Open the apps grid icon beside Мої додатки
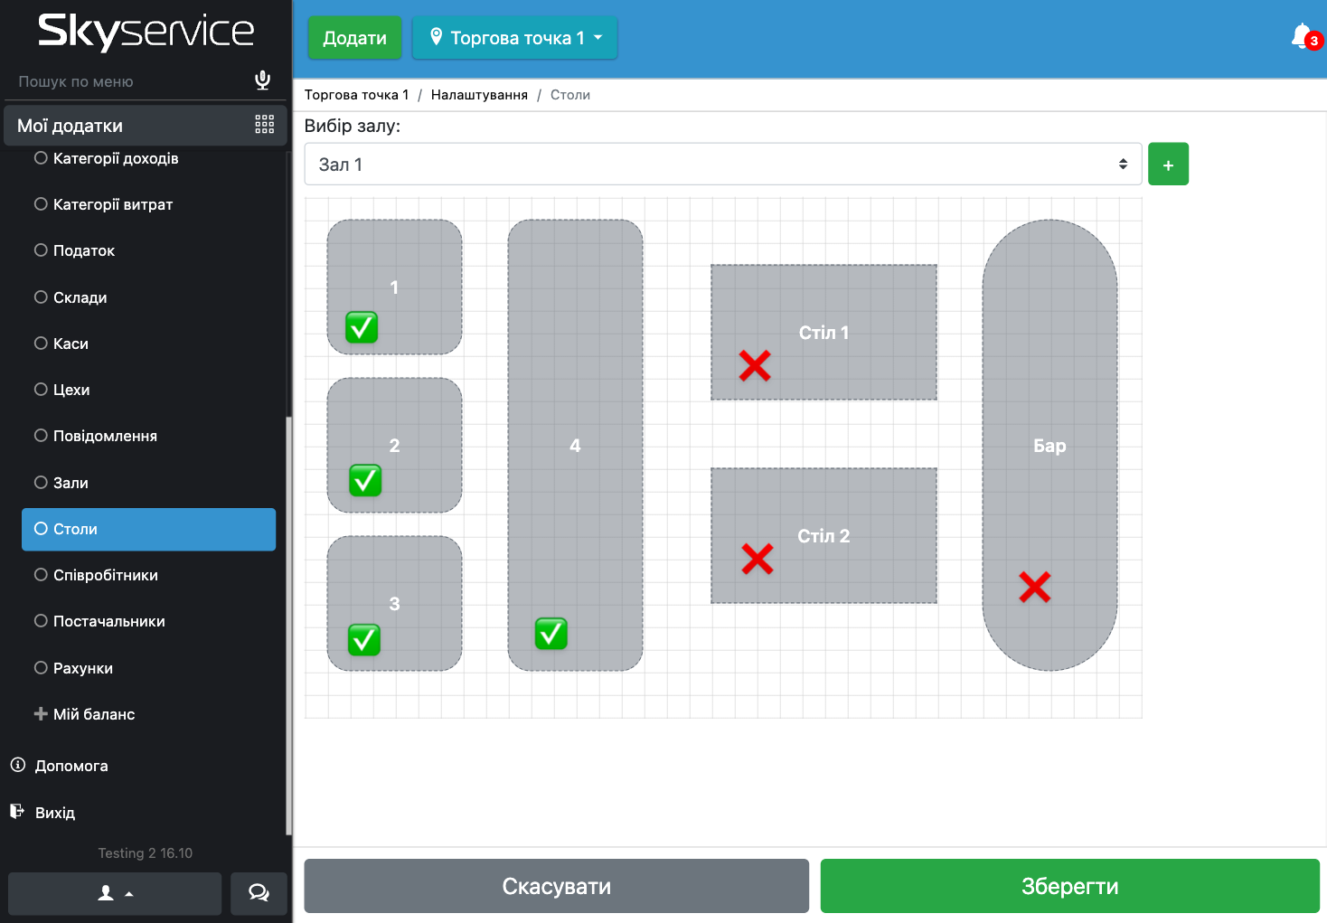The image size is (1327, 923). (x=264, y=125)
